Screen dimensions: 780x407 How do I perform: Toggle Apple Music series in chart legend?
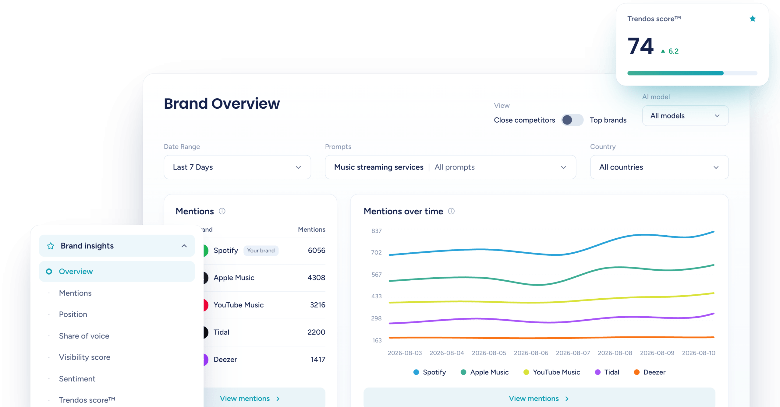(484, 372)
